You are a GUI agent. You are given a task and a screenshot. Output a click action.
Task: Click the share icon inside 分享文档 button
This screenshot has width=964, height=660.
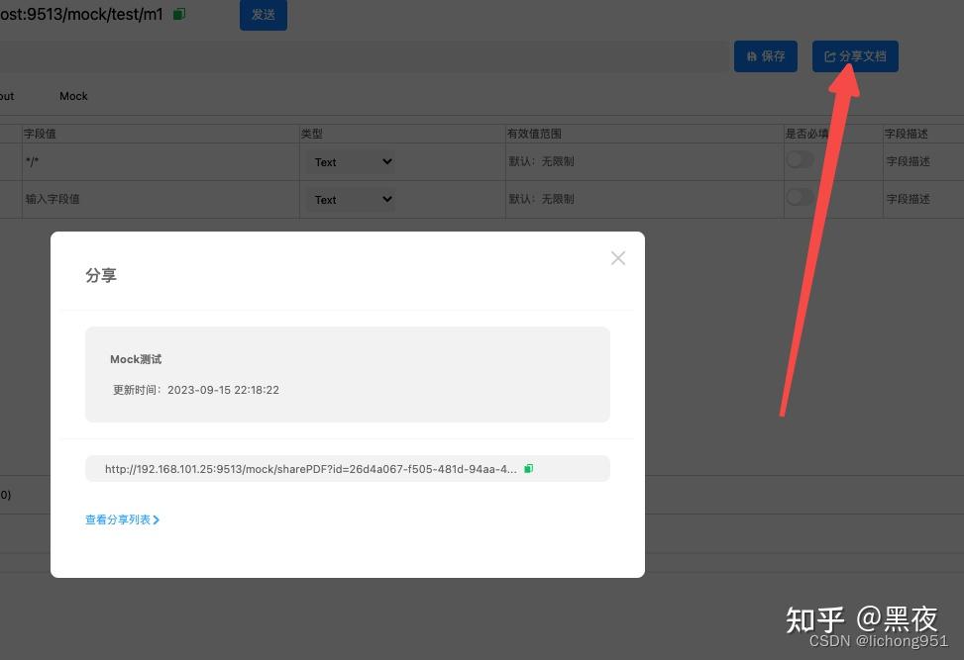point(829,56)
